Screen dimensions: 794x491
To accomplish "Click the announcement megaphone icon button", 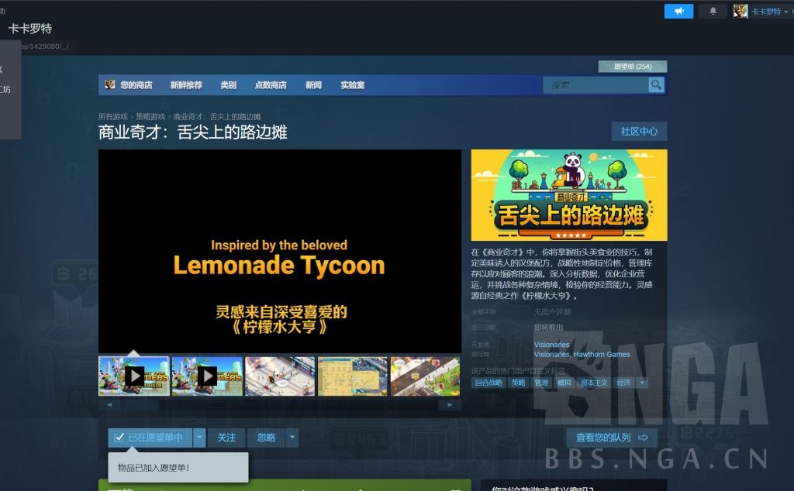I will 678,11.
